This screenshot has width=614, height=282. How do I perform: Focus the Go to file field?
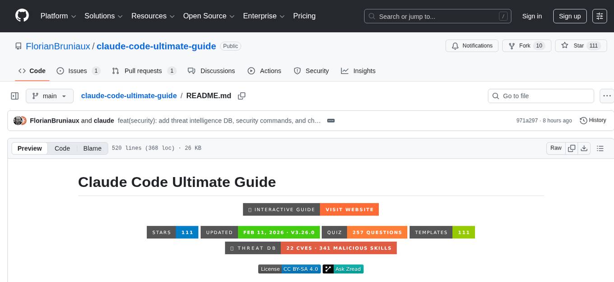541,96
